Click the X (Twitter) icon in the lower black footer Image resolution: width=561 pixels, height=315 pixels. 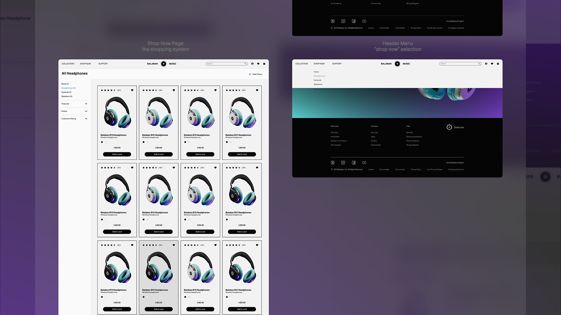click(333, 163)
